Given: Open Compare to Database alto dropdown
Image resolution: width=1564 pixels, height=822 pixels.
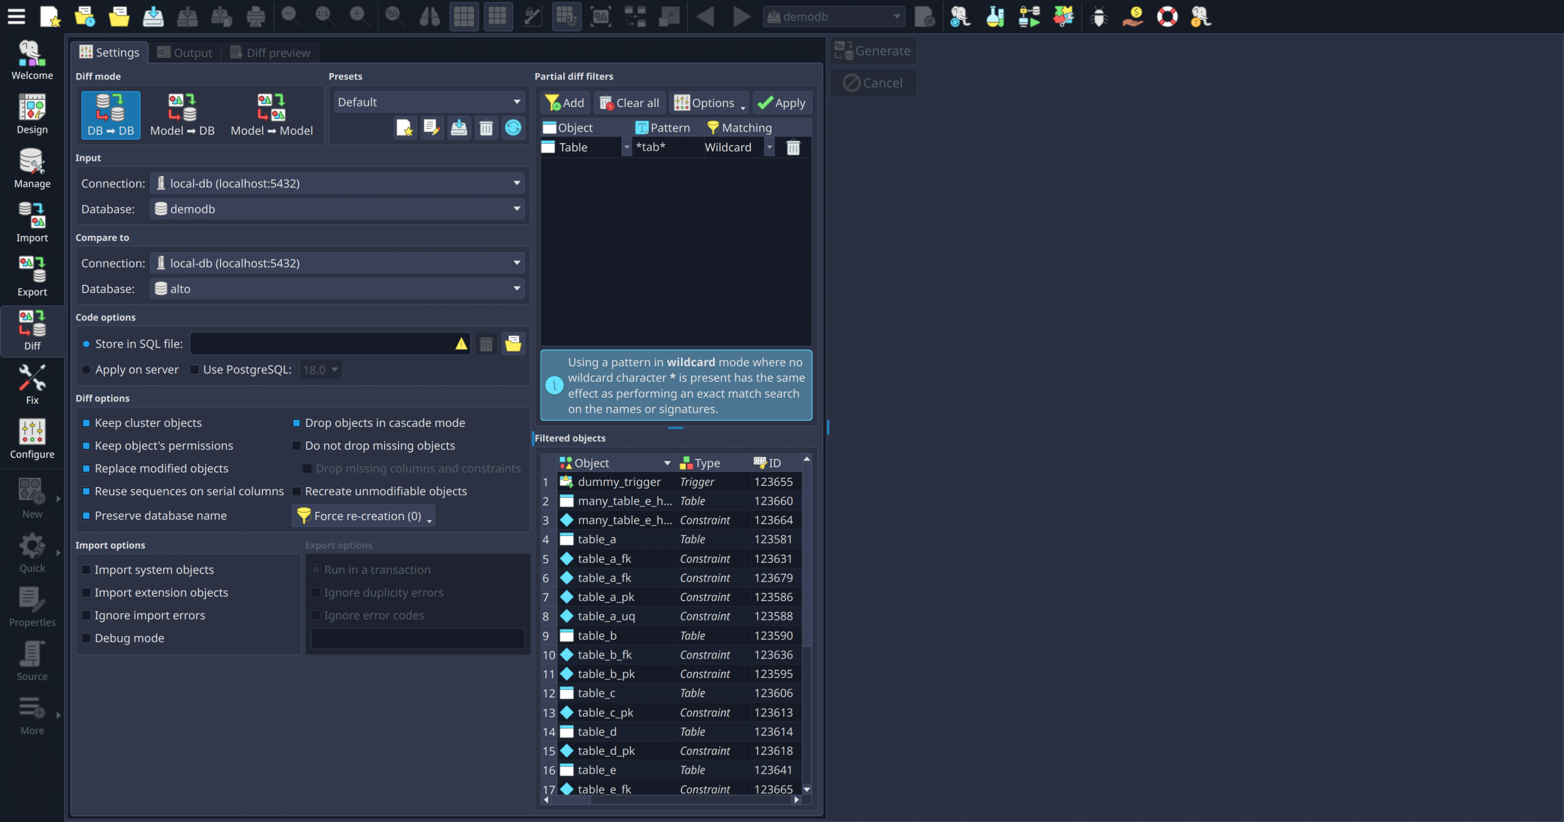Looking at the screenshot, I should pos(337,289).
